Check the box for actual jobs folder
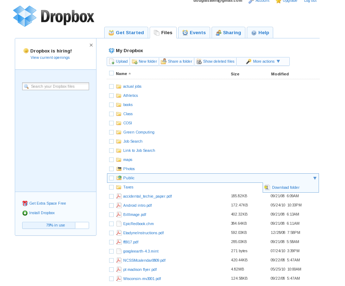Viewport: 345px width, 286px height. tap(111, 87)
